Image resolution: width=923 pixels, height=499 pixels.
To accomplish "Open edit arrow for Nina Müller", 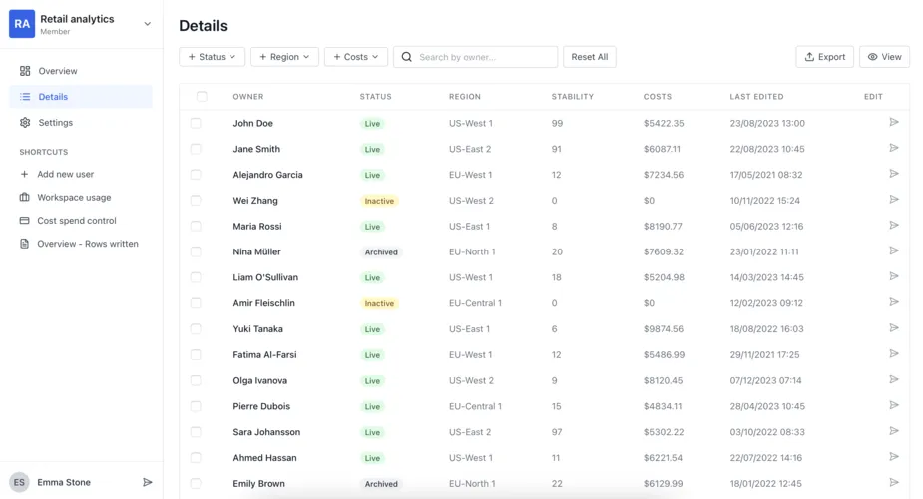I will point(894,250).
